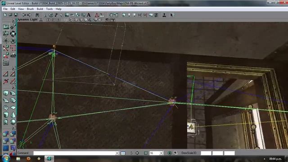Switch viewport to Top view button
Screen dimensions: 288x162
(x=49, y=20)
